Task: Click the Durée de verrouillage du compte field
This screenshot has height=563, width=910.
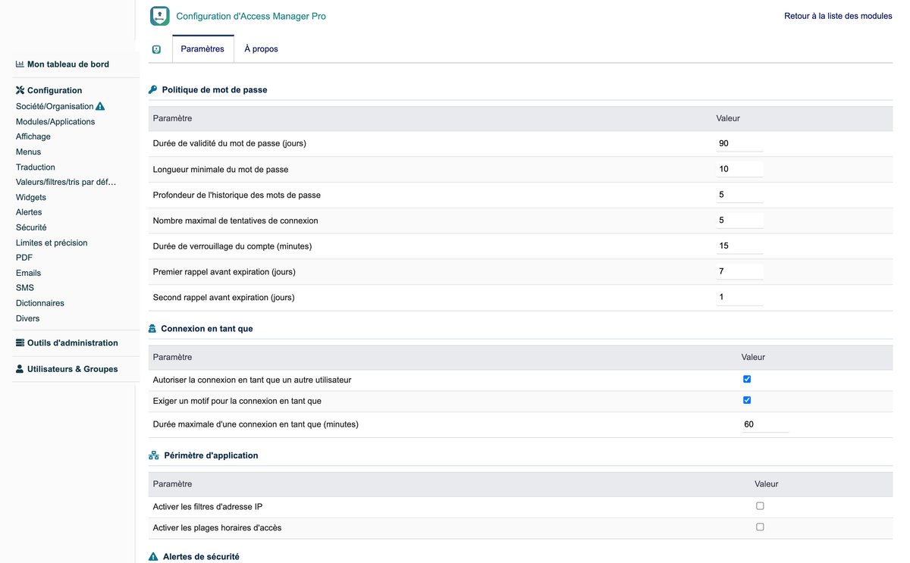Action: [x=739, y=246]
